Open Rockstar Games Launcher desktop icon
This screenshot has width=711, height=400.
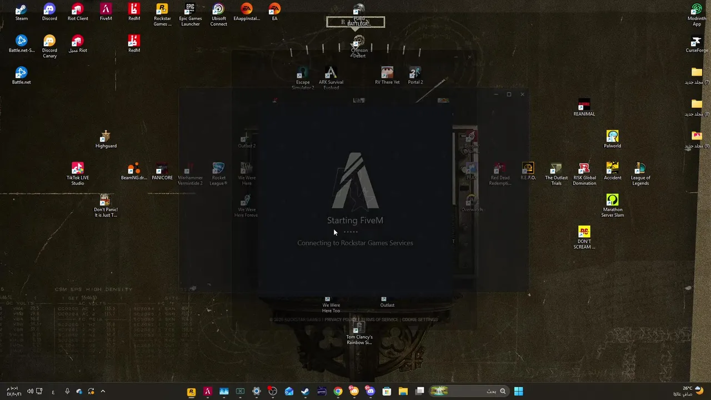point(162,15)
